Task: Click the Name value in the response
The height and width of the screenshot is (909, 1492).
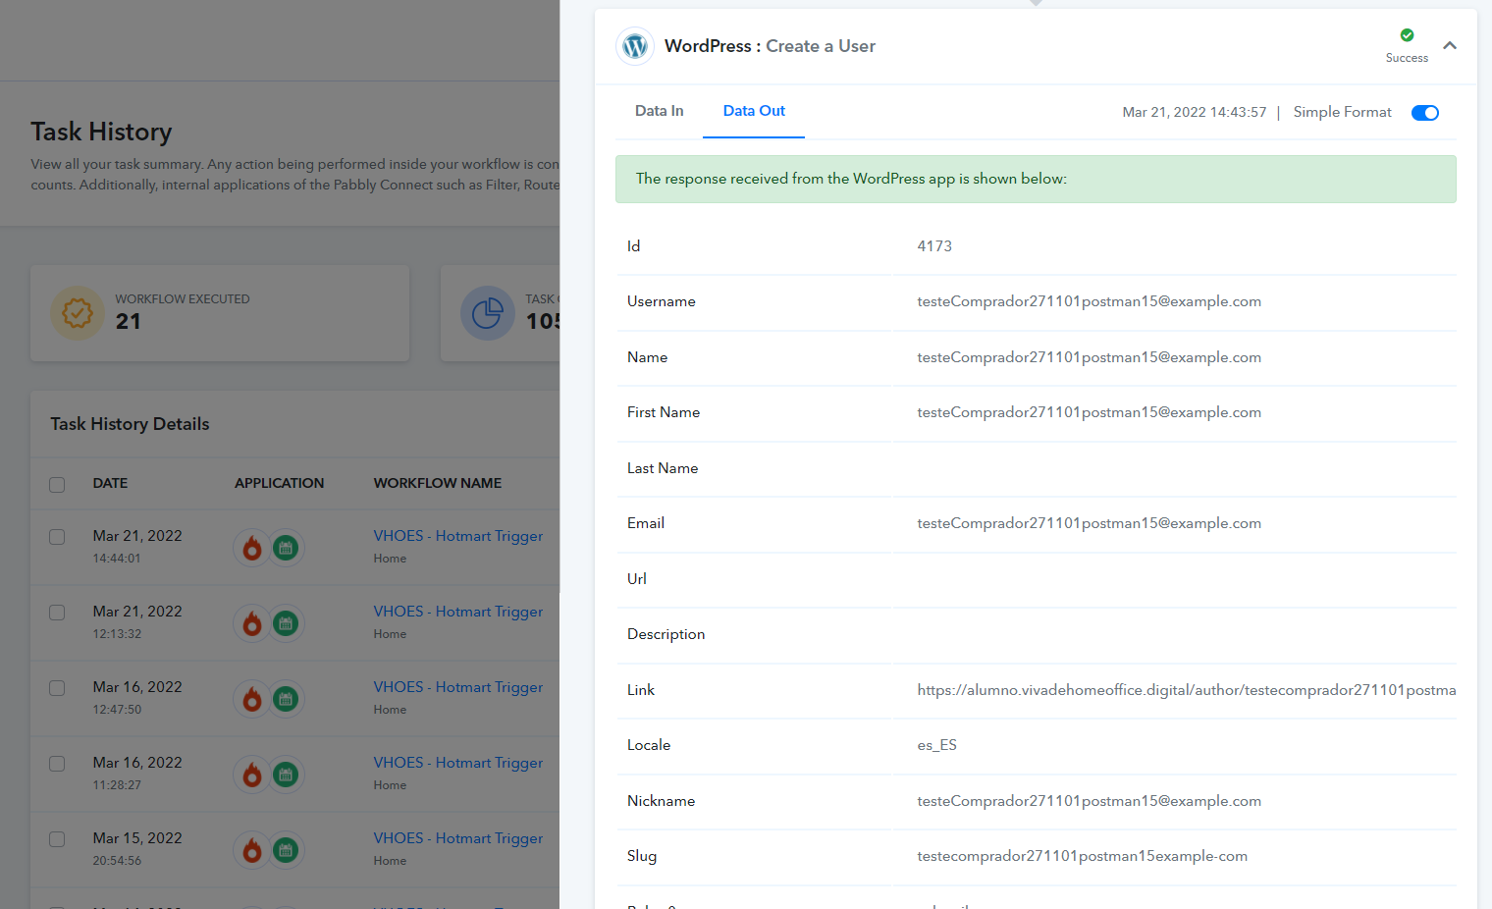Action: (1089, 357)
